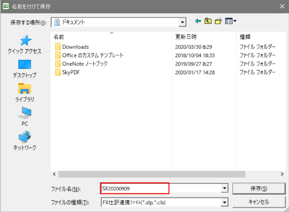Open the view menu icon

coord(230,21)
